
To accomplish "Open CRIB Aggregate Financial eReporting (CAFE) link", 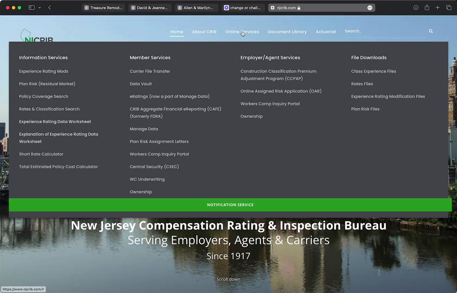I will click(176, 113).
